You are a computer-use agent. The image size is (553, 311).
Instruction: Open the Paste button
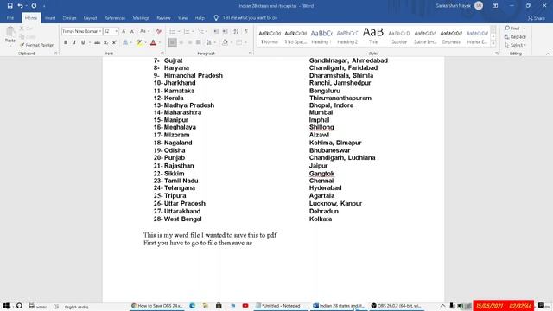point(10,36)
